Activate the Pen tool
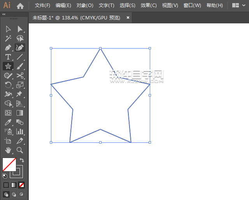The image size is (249, 200). [8, 47]
